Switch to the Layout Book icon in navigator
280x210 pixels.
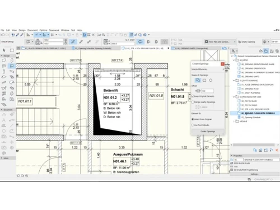[x=272, y=51]
